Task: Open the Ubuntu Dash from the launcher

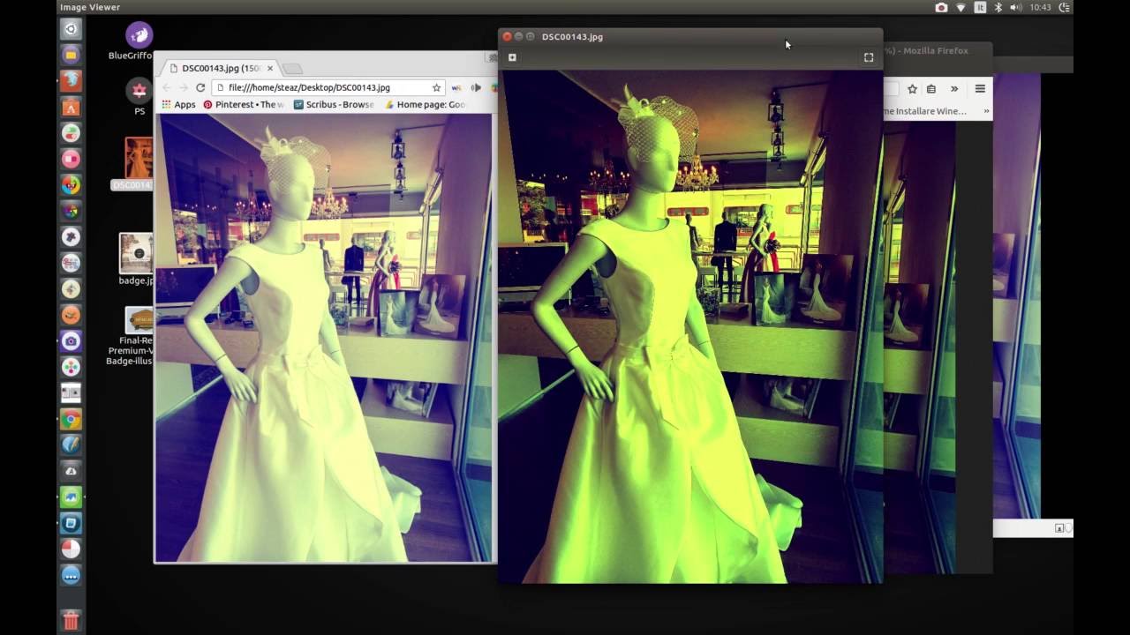Action: (72, 29)
